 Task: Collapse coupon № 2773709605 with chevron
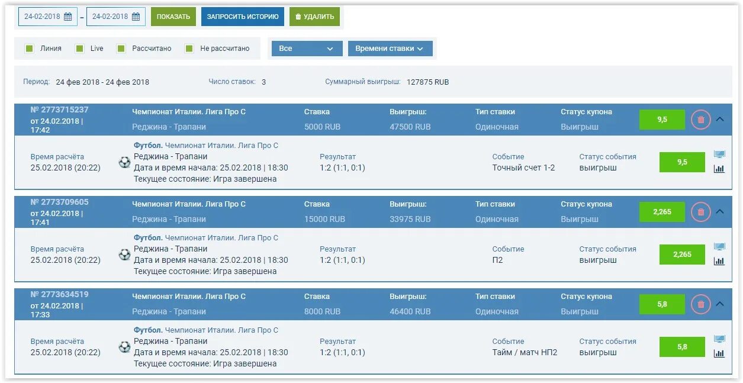pos(720,211)
